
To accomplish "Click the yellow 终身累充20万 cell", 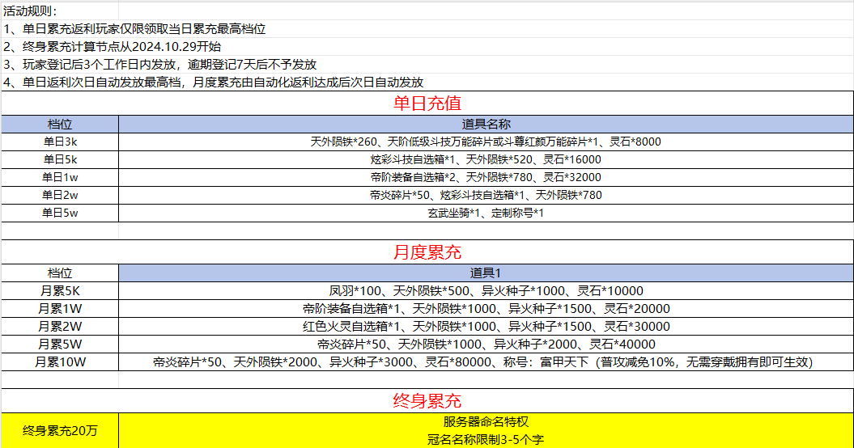I will pyautogui.click(x=60, y=430).
